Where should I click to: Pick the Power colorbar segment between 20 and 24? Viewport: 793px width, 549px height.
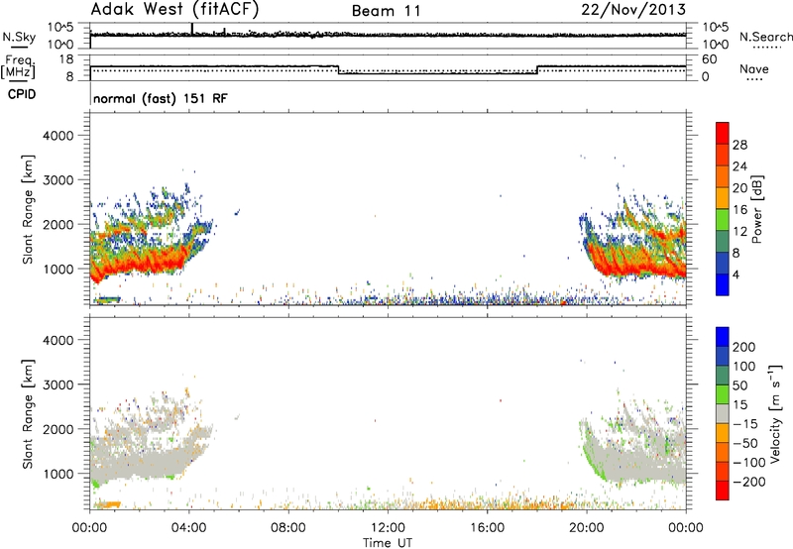point(723,175)
